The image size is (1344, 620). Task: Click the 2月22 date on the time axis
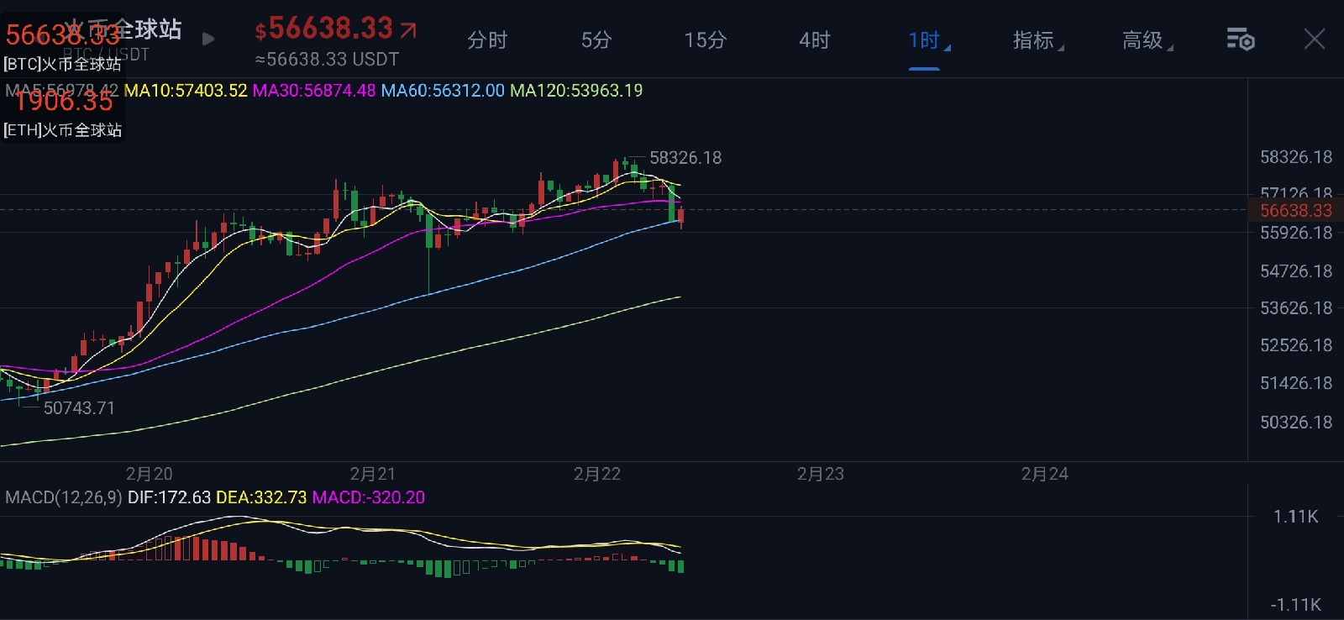(596, 474)
